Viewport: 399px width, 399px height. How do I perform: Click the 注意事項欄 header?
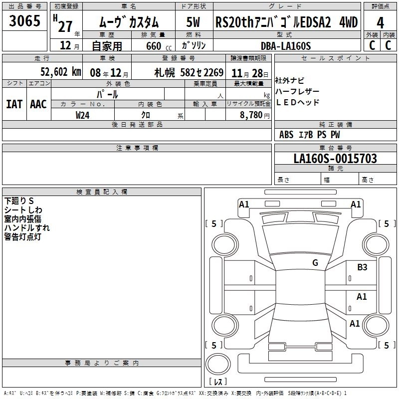(137, 148)
